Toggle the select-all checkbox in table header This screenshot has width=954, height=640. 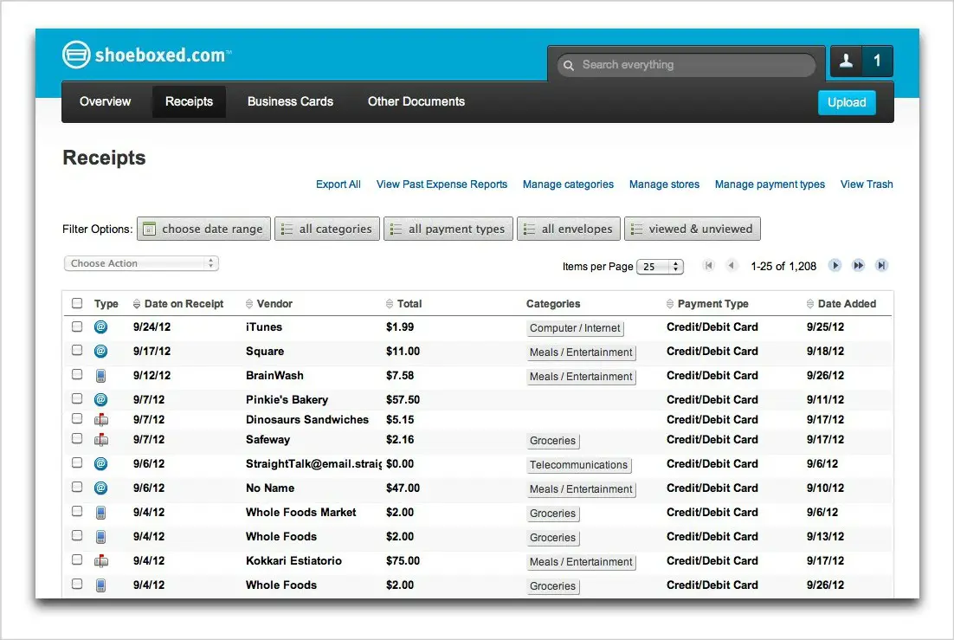pos(77,303)
